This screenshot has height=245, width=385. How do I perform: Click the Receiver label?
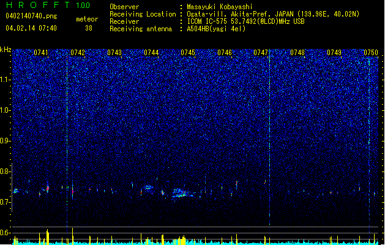pyautogui.click(x=124, y=21)
